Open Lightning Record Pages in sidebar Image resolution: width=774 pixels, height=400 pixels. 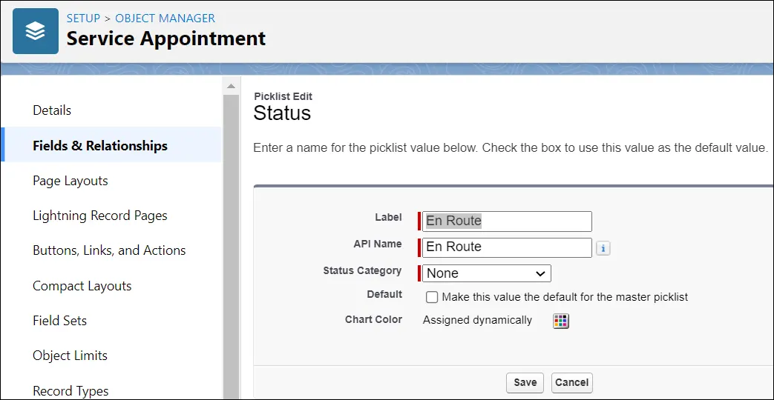[100, 216]
